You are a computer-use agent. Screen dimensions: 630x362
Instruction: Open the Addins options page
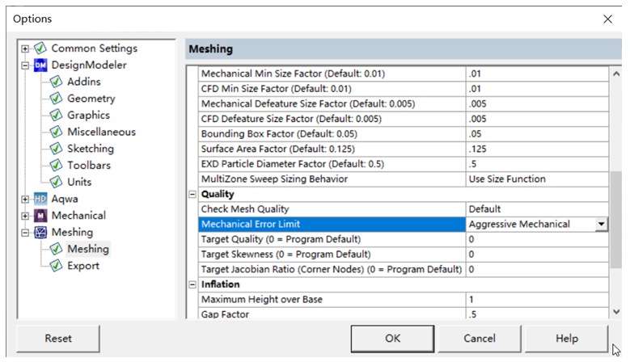click(x=84, y=82)
